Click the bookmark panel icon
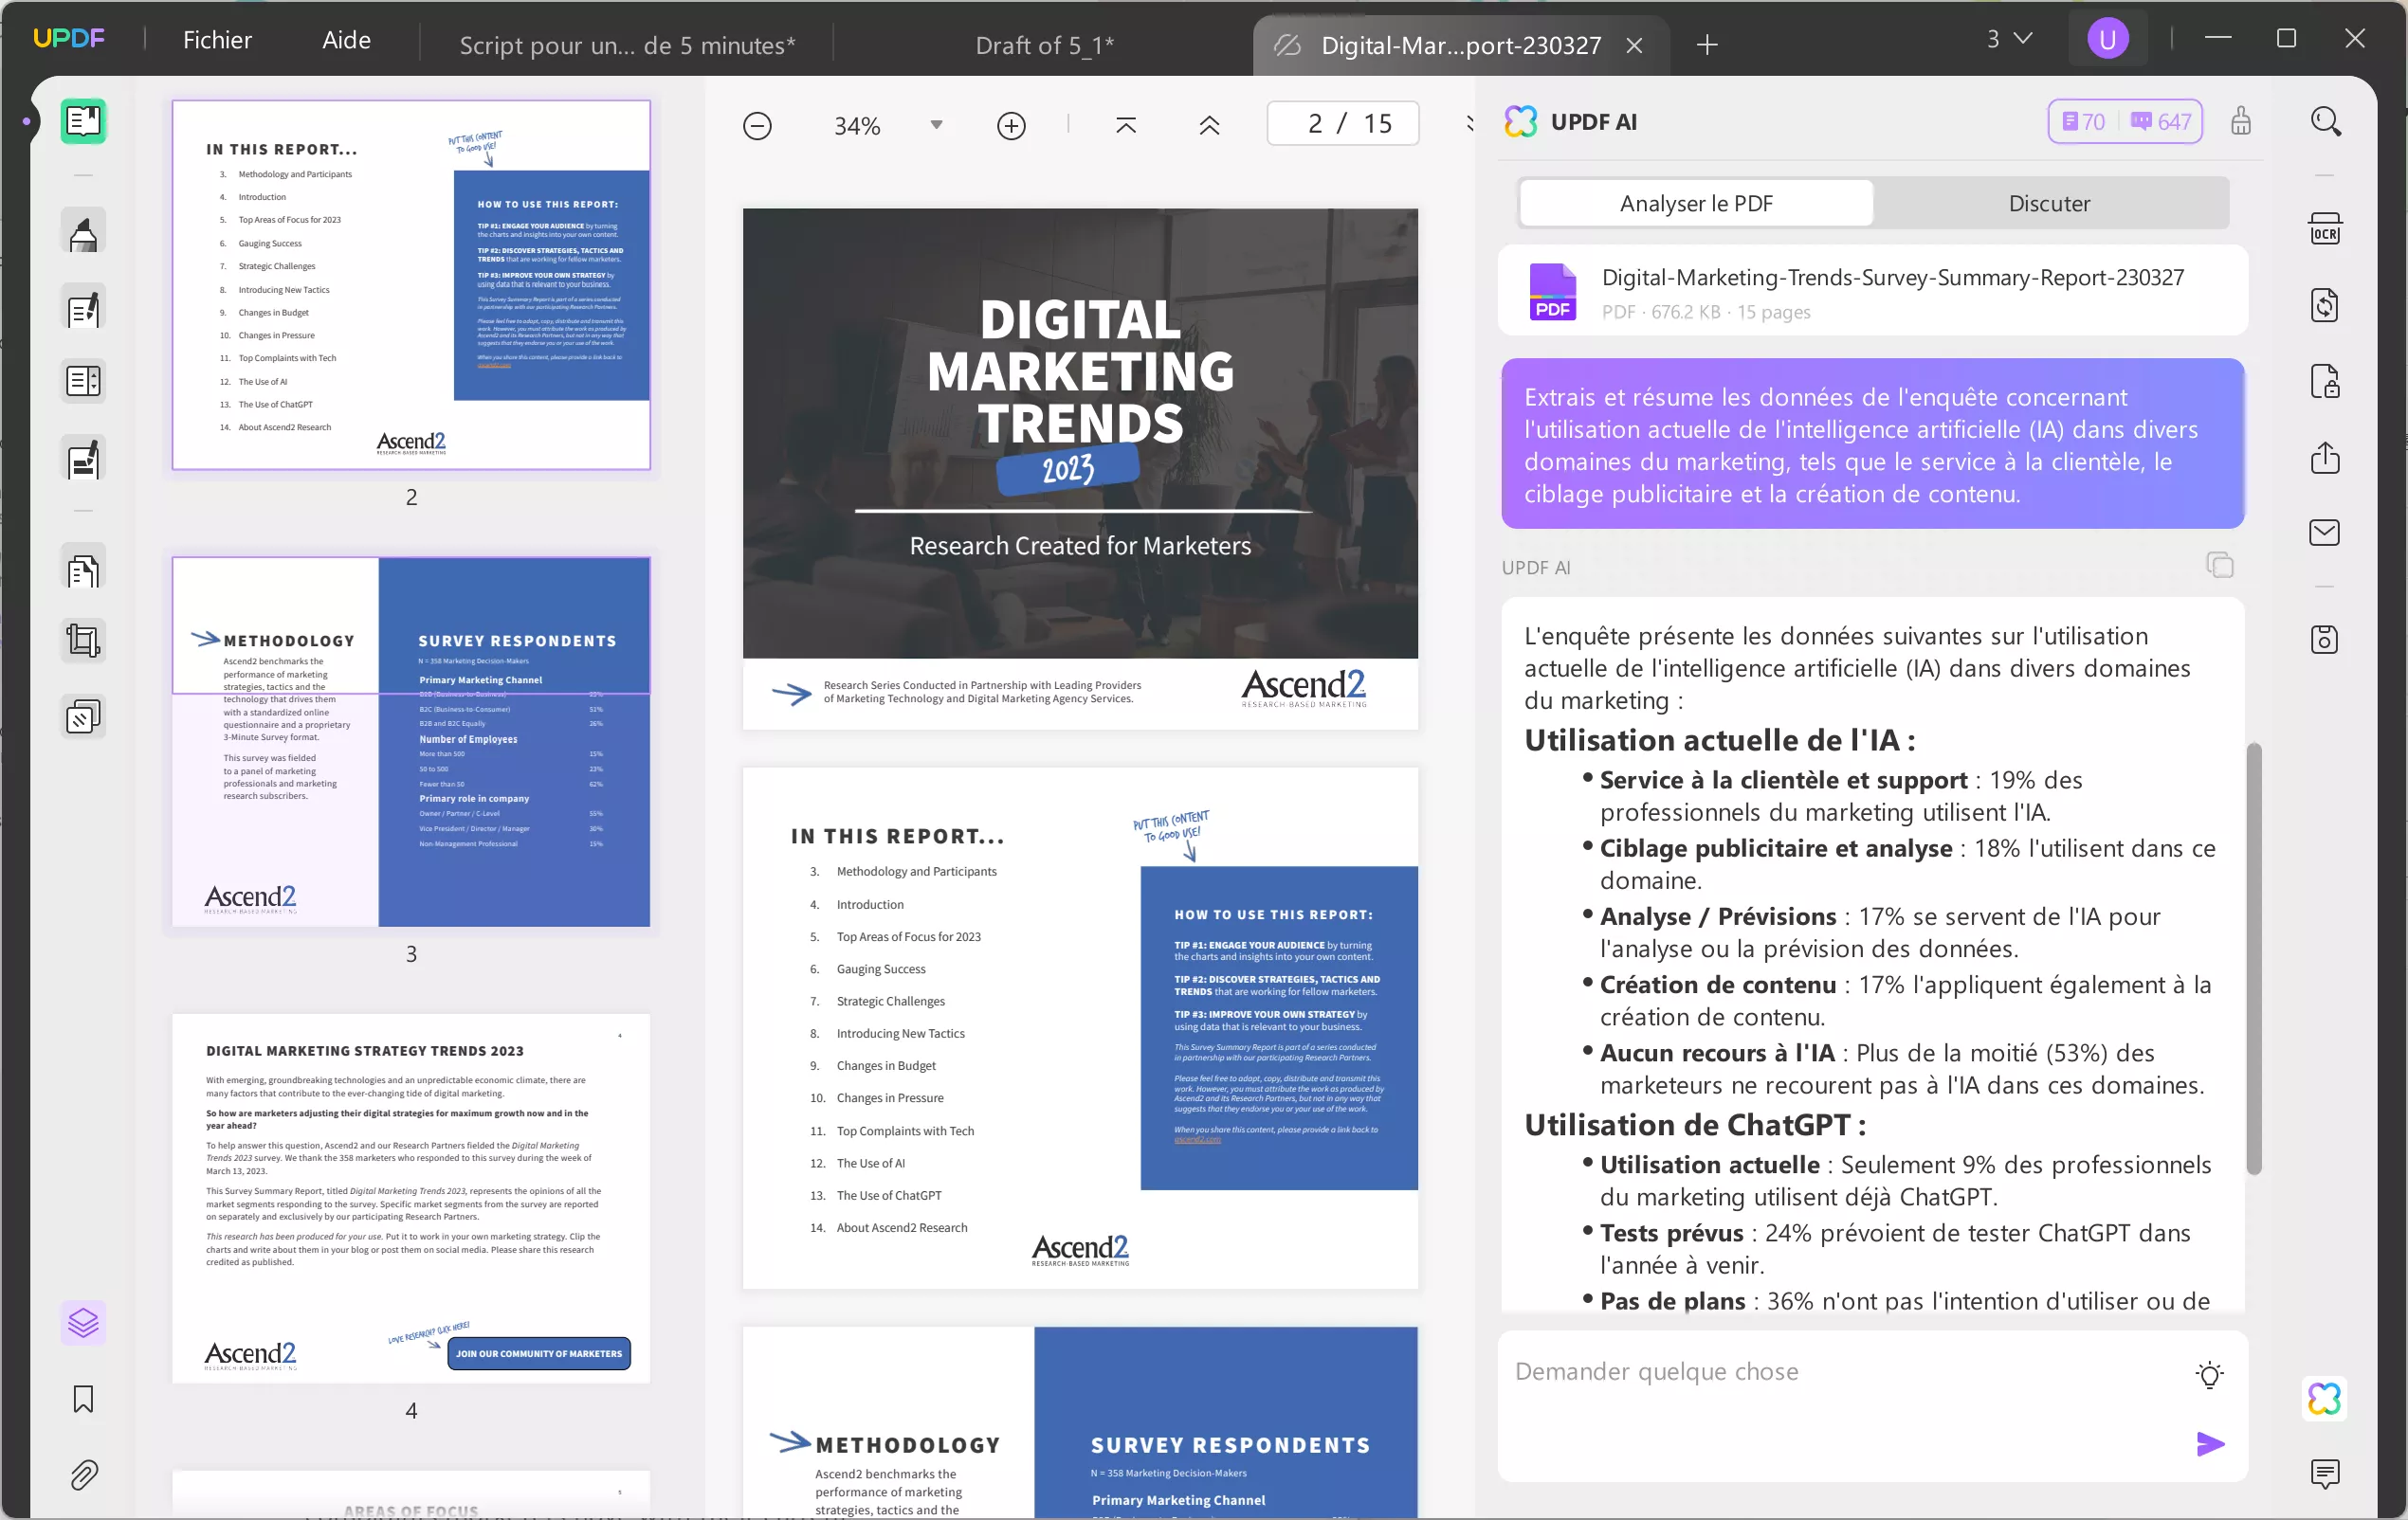 pyautogui.click(x=83, y=1398)
